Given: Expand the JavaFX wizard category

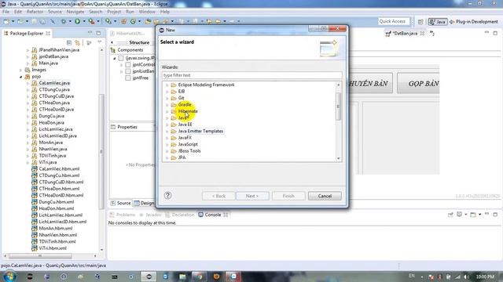Looking at the screenshot, I should (x=167, y=138).
